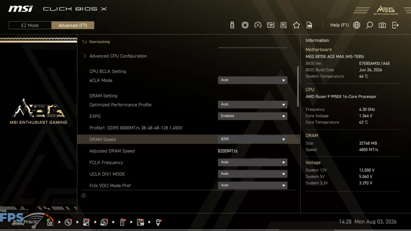The image size is (411, 231).
Task: Click the EXPO setting label
Action: [x=95, y=116]
